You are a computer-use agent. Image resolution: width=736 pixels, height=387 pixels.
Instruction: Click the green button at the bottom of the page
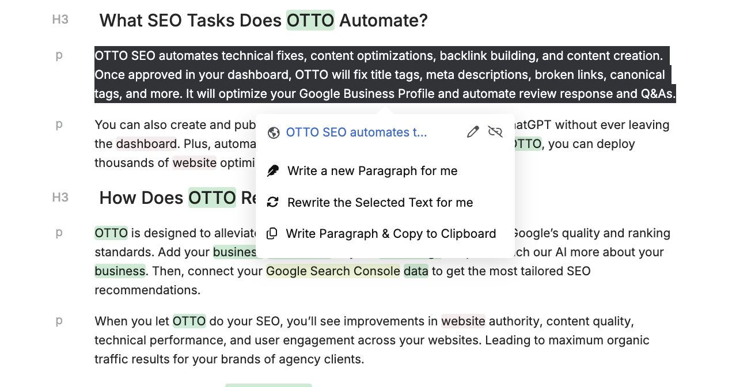[x=268, y=385]
